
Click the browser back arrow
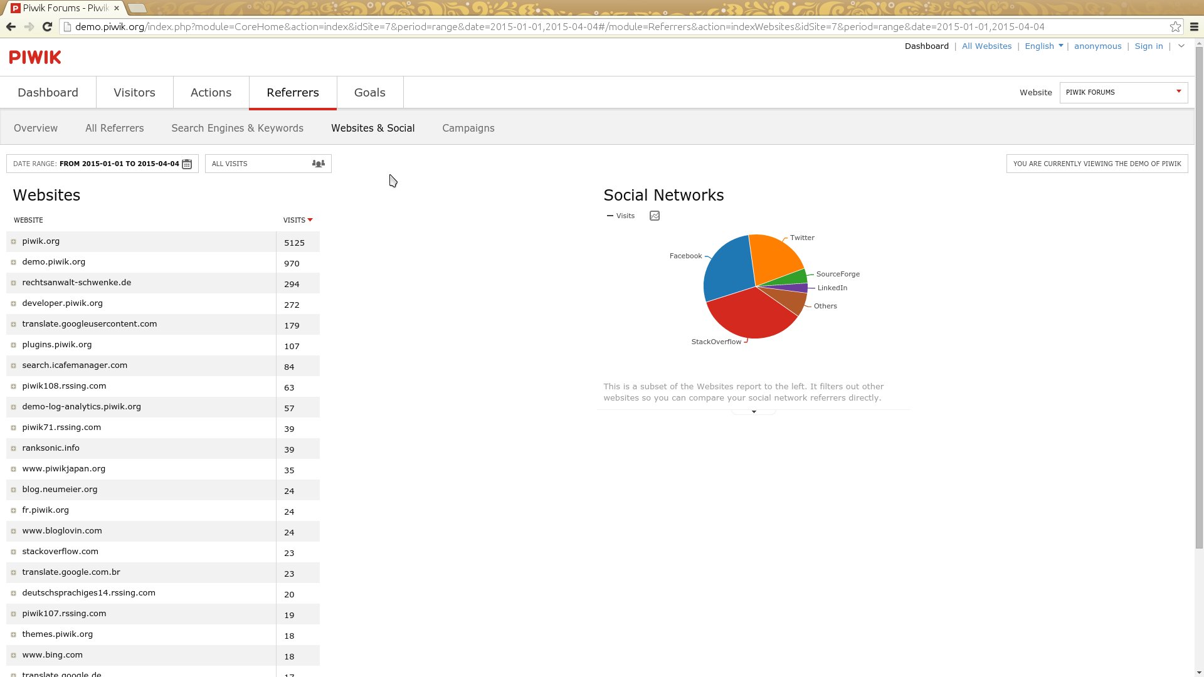(x=11, y=27)
